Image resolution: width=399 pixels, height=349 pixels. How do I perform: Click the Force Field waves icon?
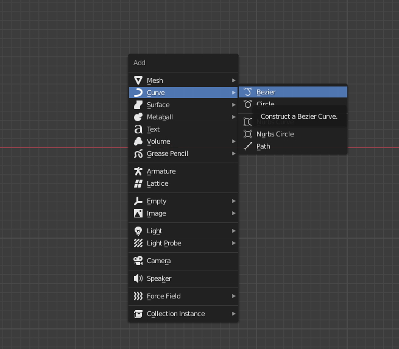138,296
